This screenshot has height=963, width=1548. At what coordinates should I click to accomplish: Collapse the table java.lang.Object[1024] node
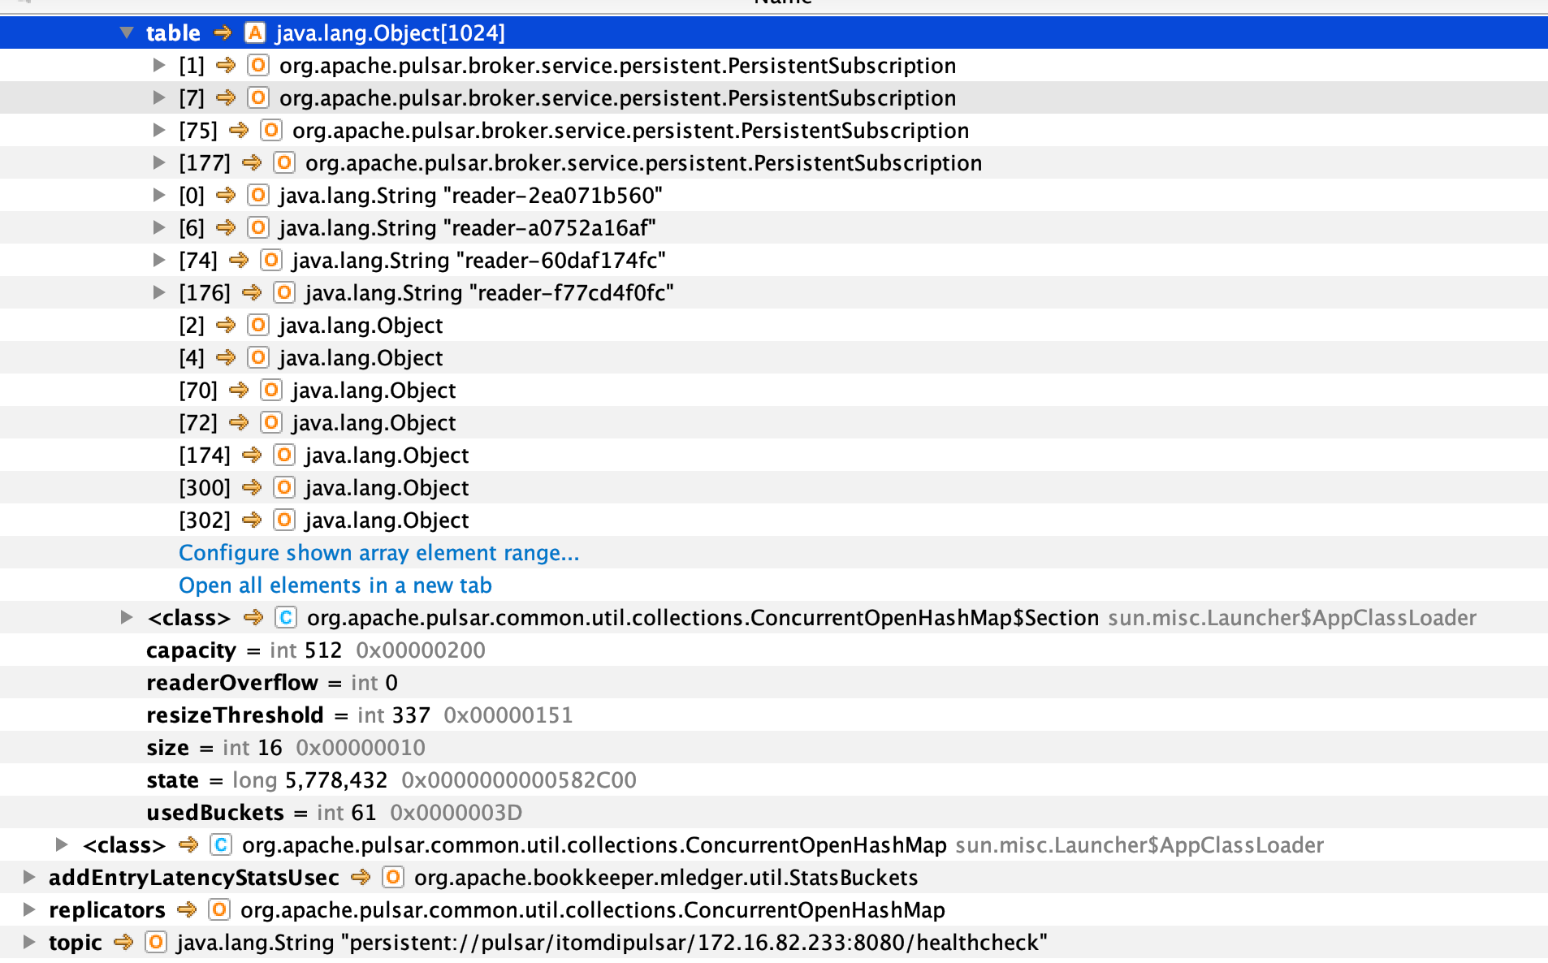[x=126, y=33]
